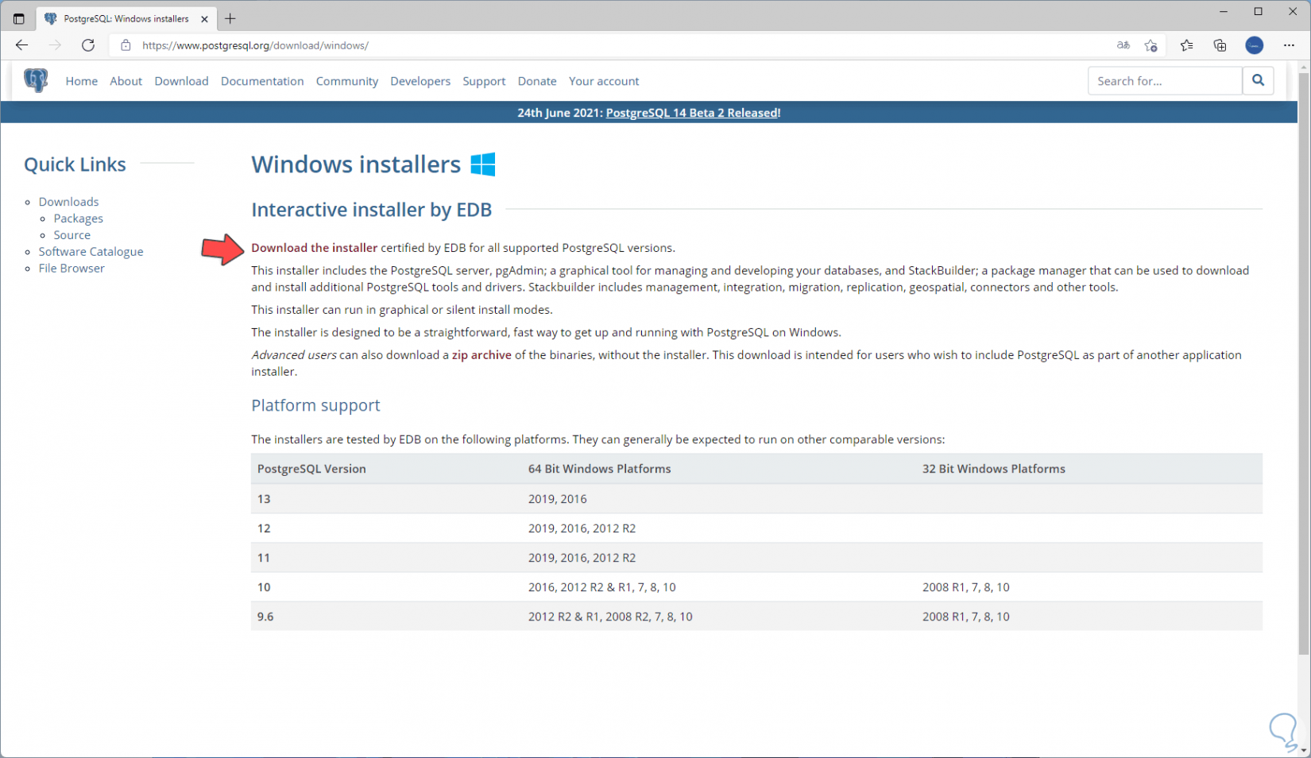Open the zip archive link

481,355
